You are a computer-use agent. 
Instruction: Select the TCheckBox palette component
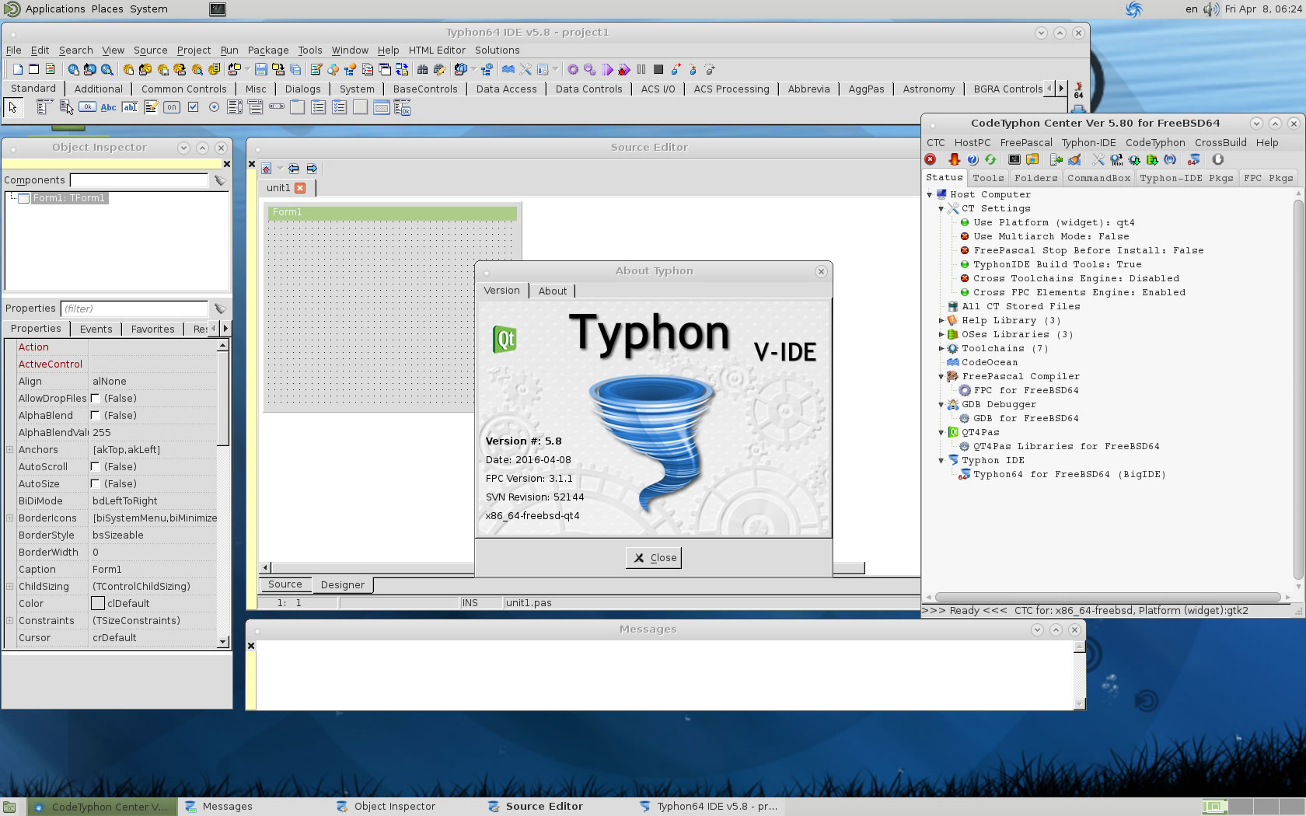tap(193, 107)
